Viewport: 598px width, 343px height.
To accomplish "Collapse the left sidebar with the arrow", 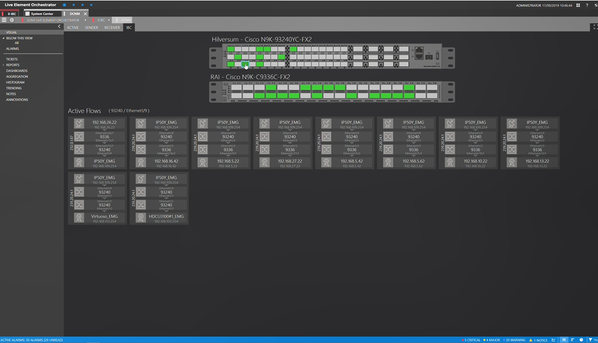I will pyautogui.click(x=59, y=27).
